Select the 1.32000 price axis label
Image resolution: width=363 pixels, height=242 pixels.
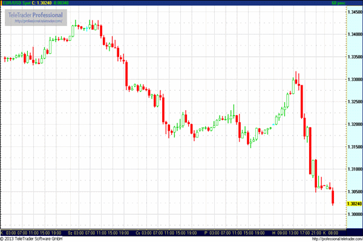(354, 125)
